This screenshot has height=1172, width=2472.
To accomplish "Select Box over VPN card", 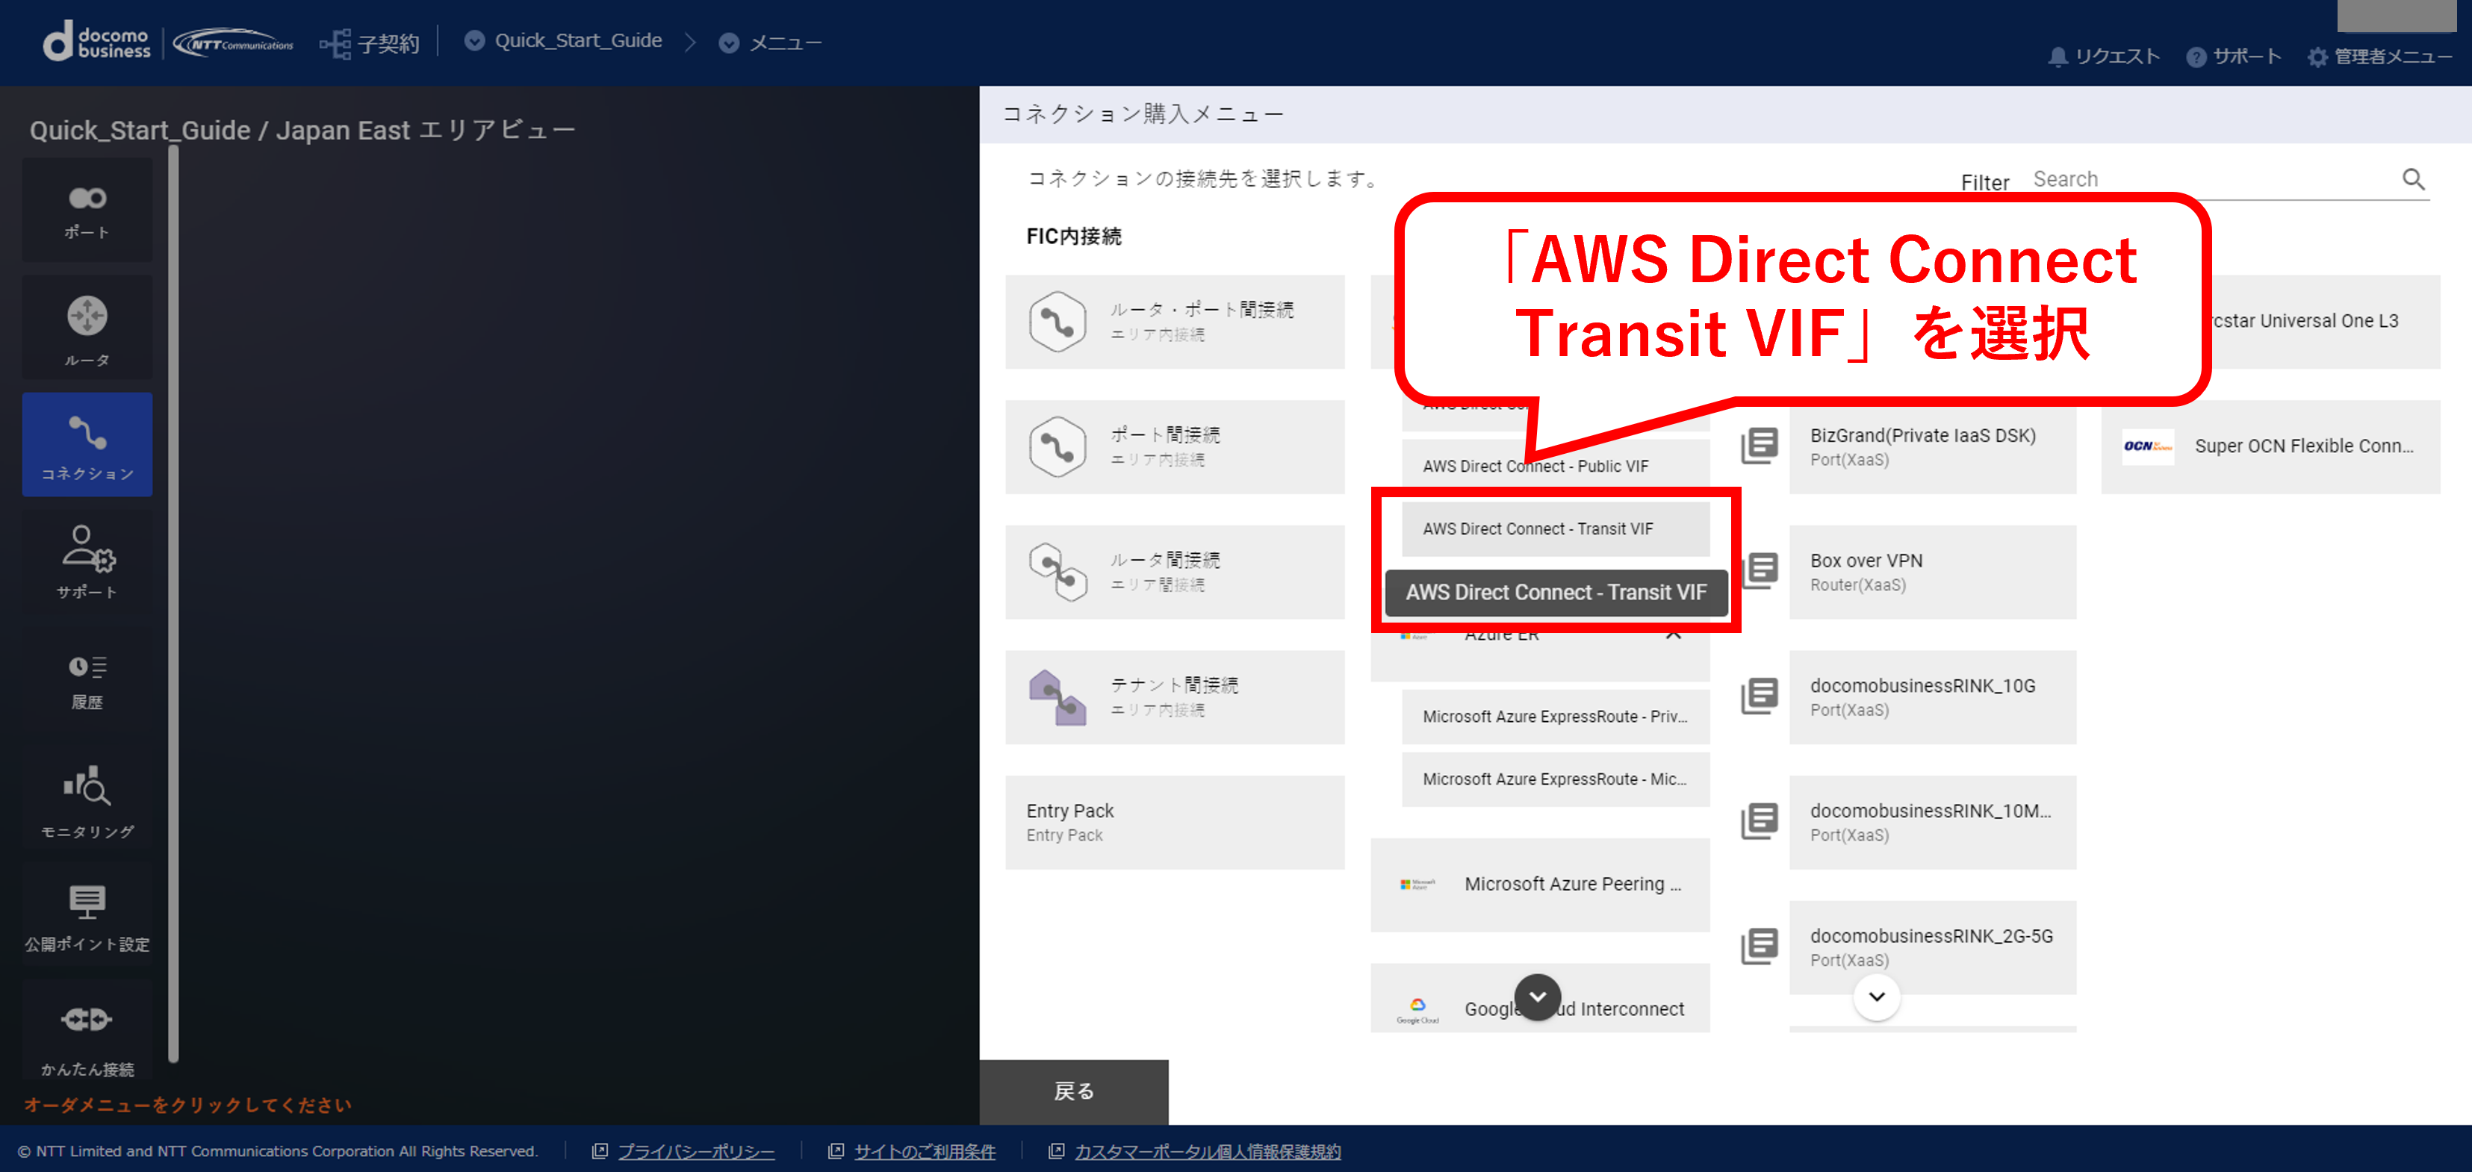I will coord(1933,572).
